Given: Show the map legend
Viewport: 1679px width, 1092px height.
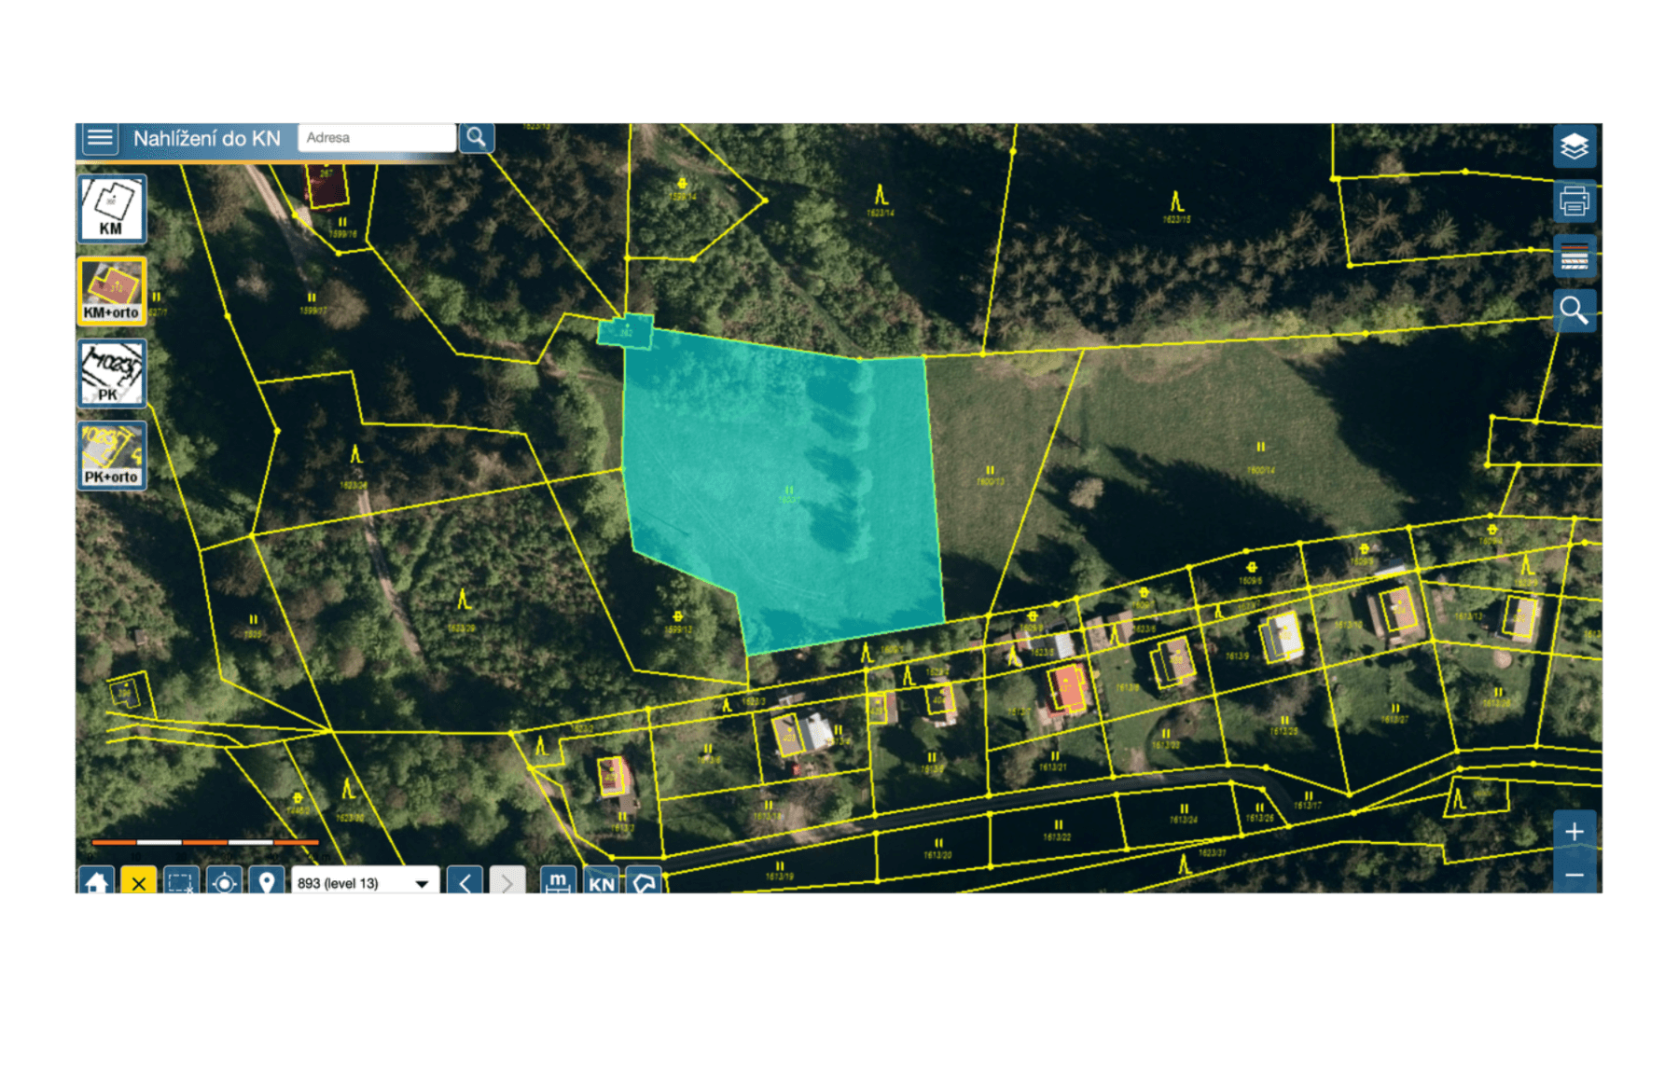Looking at the screenshot, I should click(x=1574, y=256).
